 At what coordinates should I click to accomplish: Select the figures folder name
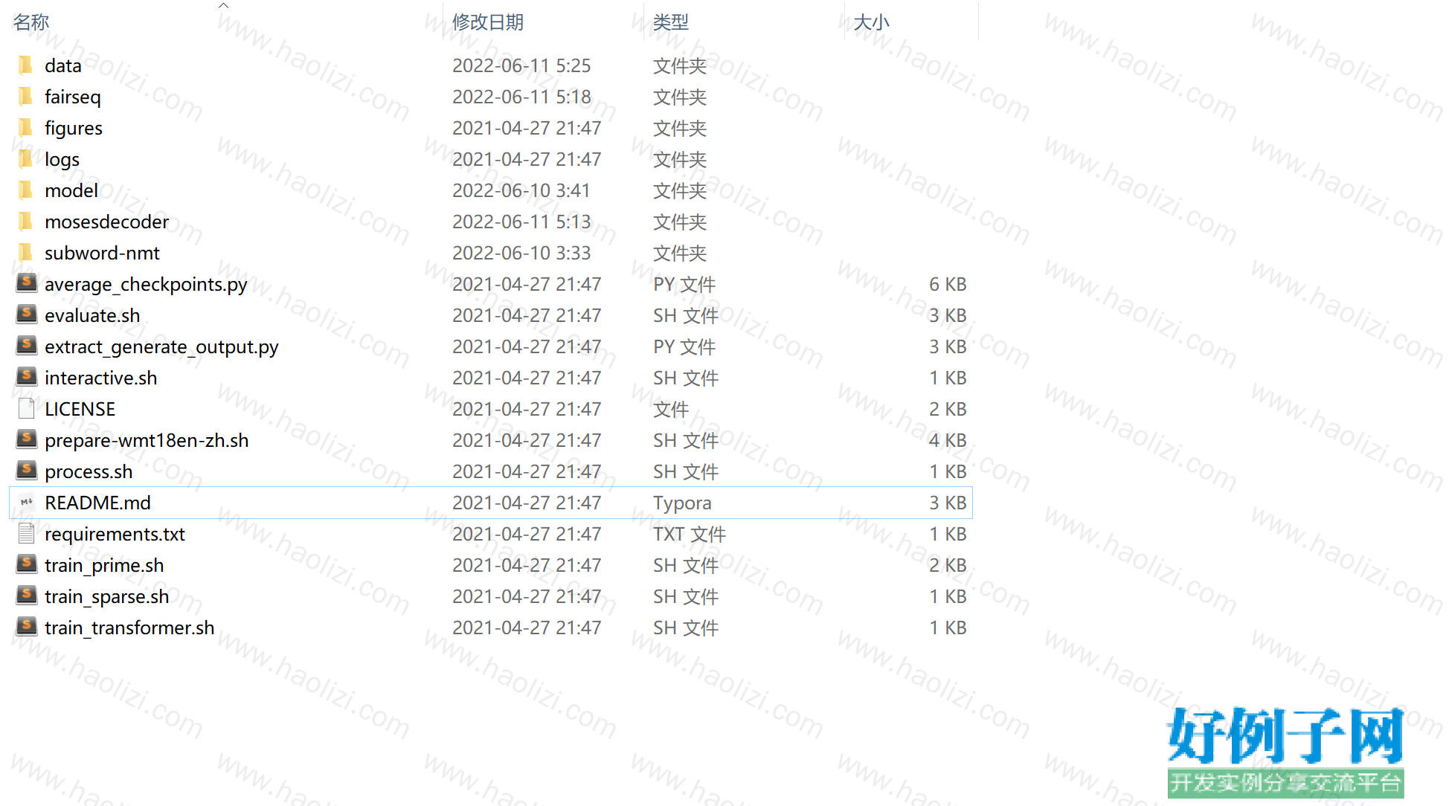74,129
